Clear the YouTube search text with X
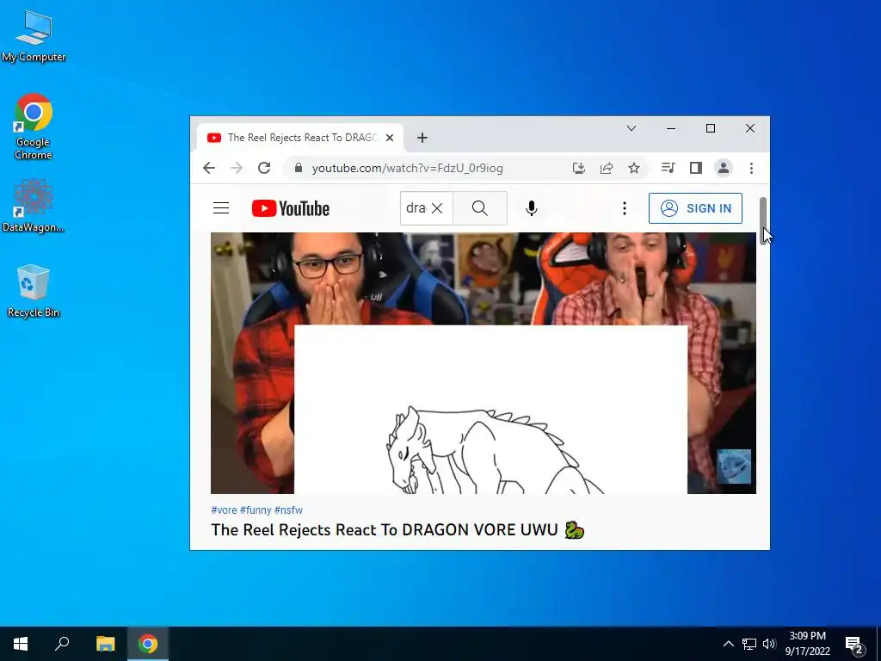Viewport: 881px width, 661px height. pos(437,208)
